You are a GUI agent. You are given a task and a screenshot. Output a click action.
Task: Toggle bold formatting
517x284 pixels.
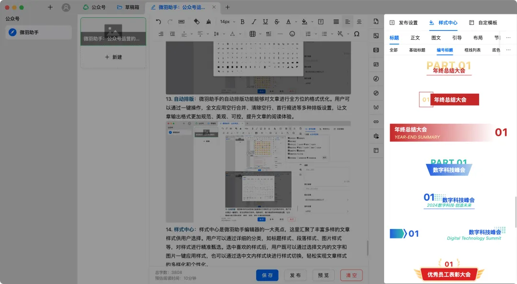(242, 22)
